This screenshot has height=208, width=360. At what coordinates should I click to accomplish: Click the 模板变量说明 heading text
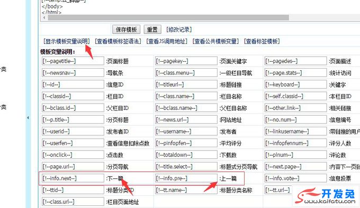click(x=58, y=52)
